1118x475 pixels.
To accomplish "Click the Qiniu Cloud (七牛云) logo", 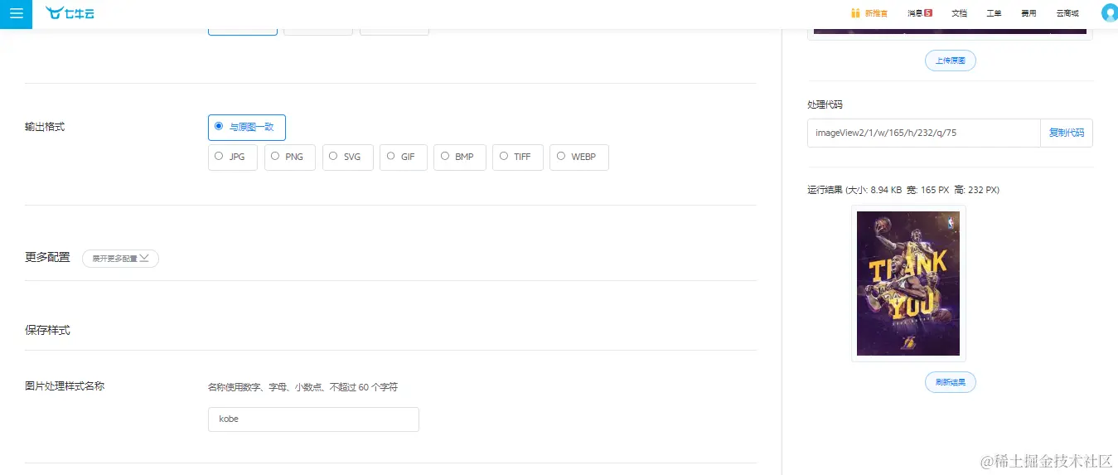I will pyautogui.click(x=70, y=13).
